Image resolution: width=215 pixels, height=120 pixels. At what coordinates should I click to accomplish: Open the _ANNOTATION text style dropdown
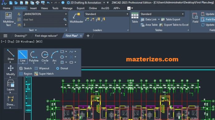(66, 14)
